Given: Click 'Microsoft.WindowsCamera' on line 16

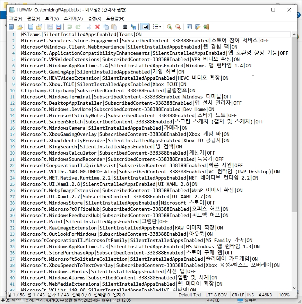Looking at the screenshot, I should point(53,128).
